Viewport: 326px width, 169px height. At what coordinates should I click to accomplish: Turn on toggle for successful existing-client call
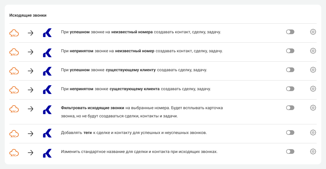tap(290, 70)
